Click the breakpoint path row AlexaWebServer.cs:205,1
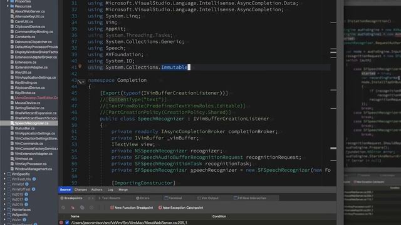The height and width of the screenshot is (225, 401). (129, 222)
